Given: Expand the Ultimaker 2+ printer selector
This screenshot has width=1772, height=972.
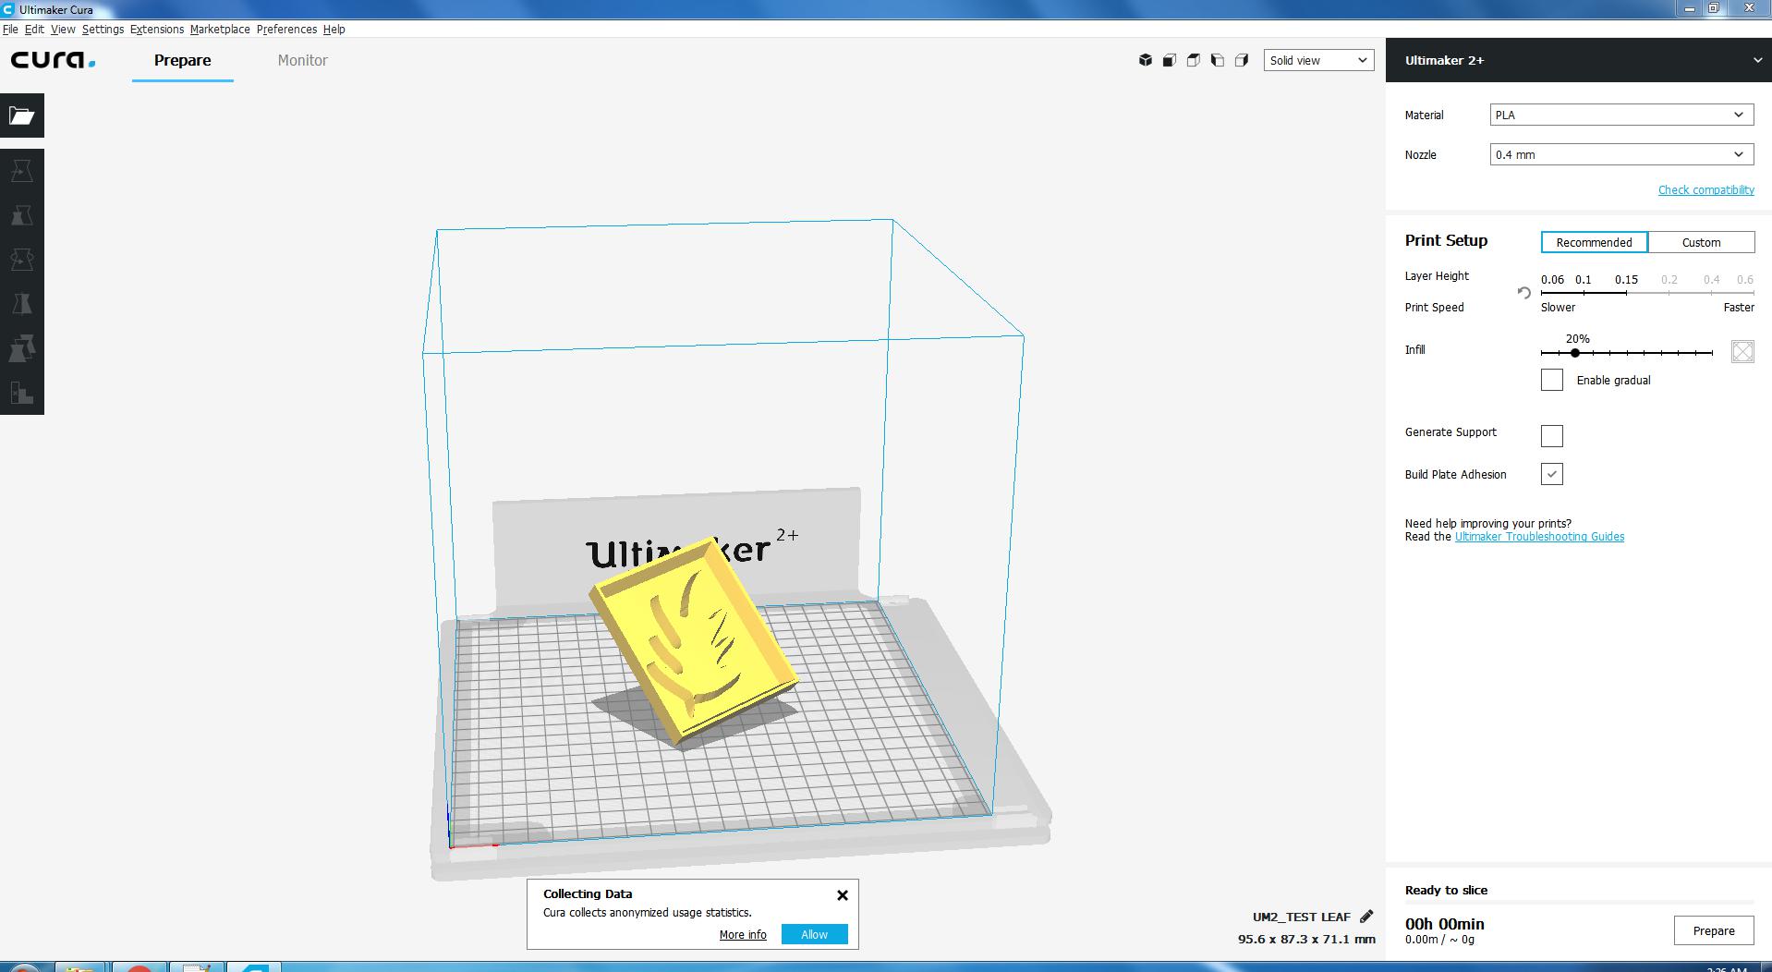Looking at the screenshot, I should point(1578,60).
